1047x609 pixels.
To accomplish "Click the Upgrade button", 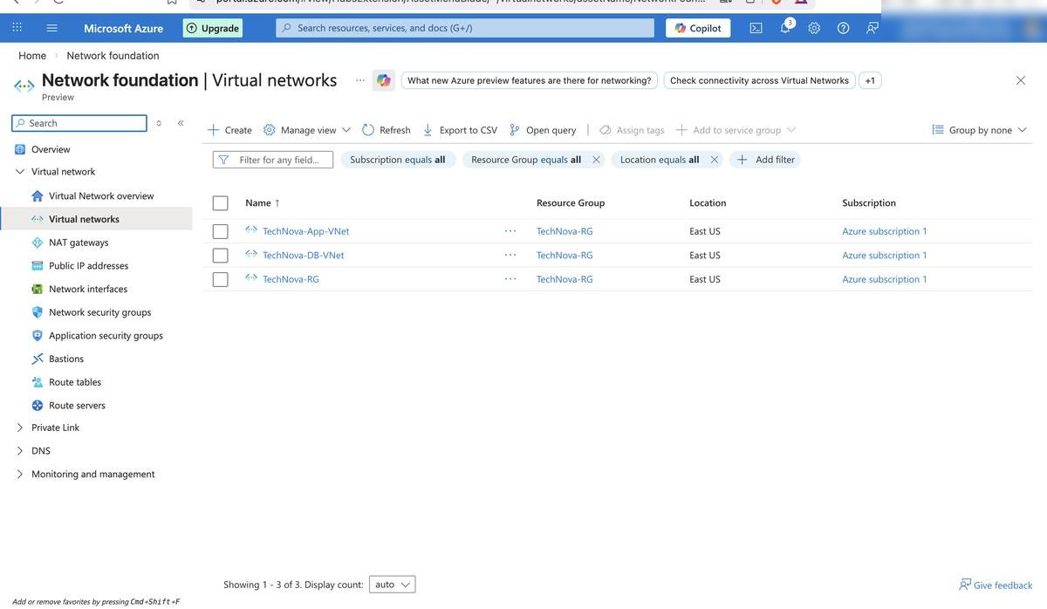I will point(213,28).
